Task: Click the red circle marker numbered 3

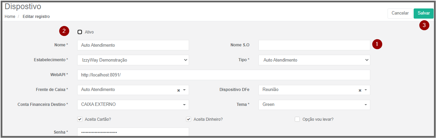Action: [424, 25]
